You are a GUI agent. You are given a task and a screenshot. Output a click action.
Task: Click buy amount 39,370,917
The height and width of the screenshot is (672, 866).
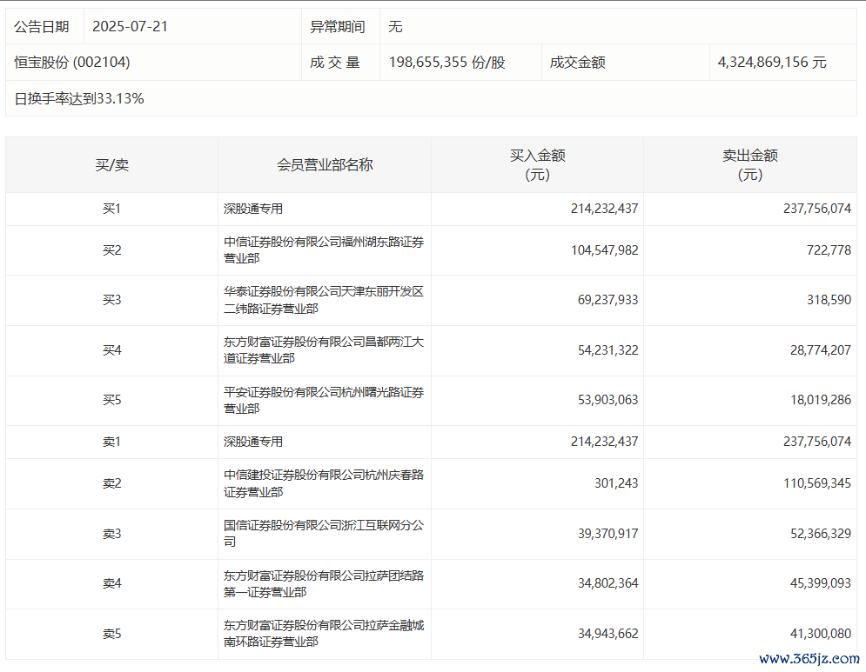click(608, 534)
